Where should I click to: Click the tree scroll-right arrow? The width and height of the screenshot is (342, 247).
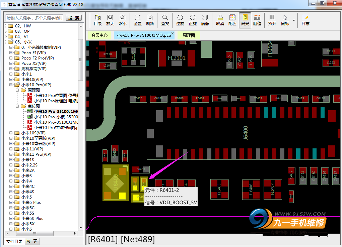click(75, 233)
